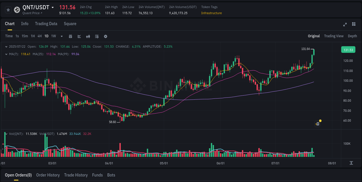Select the technical indicator line-chart icon
The height and width of the screenshot is (182, 362).
(x=79, y=36)
